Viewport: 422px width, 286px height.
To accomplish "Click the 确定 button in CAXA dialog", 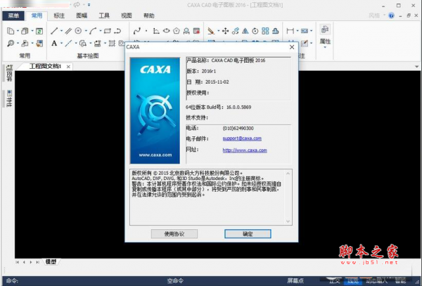I will 248,234.
